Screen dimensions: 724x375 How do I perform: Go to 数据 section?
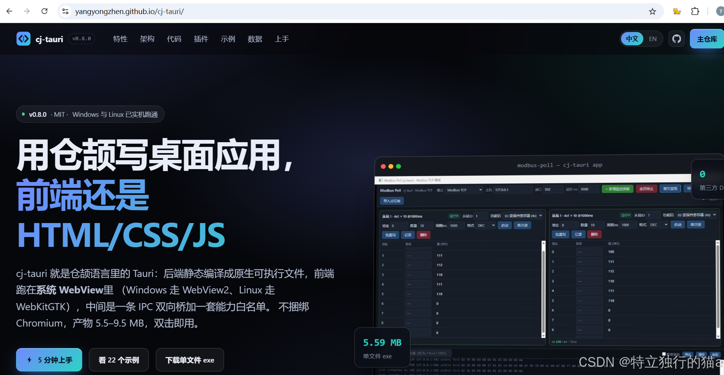[255, 39]
